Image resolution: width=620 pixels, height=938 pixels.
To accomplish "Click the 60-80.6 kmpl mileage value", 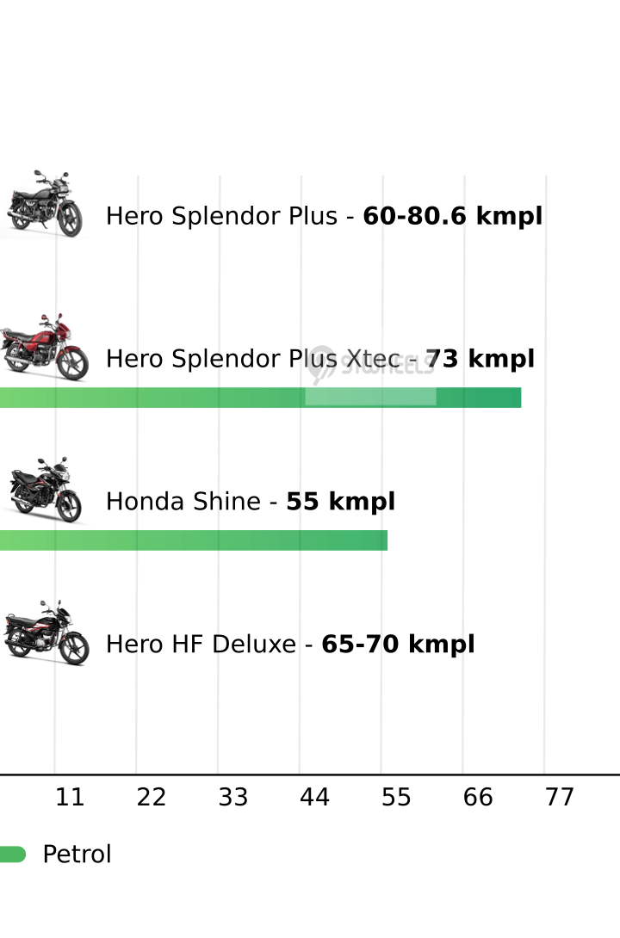I will point(452,216).
